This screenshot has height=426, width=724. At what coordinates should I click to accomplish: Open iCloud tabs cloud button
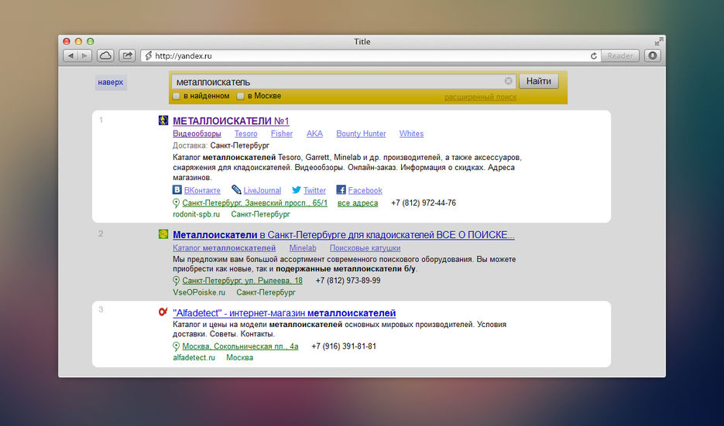[x=105, y=56]
